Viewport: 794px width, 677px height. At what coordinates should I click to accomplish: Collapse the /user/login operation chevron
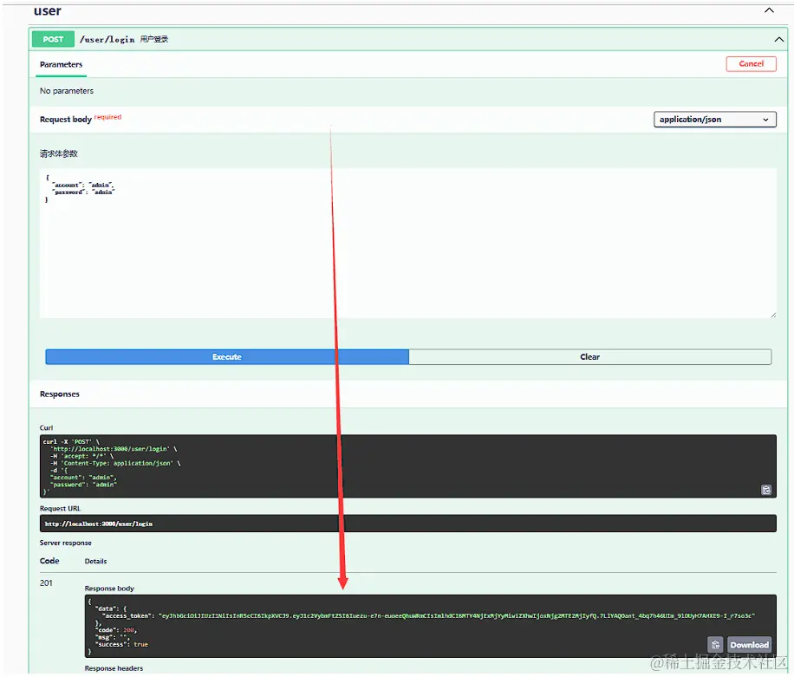tap(778, 40)
